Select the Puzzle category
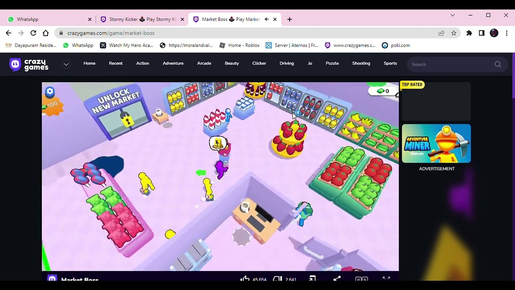The image size is (515, 290). click(x=332, y=63)
